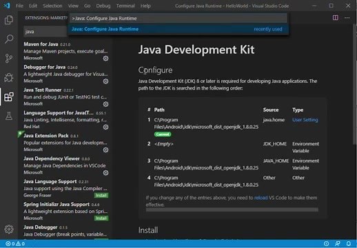Click the extensions search box containing java
The image size is (357, 248).
[45, 32]
